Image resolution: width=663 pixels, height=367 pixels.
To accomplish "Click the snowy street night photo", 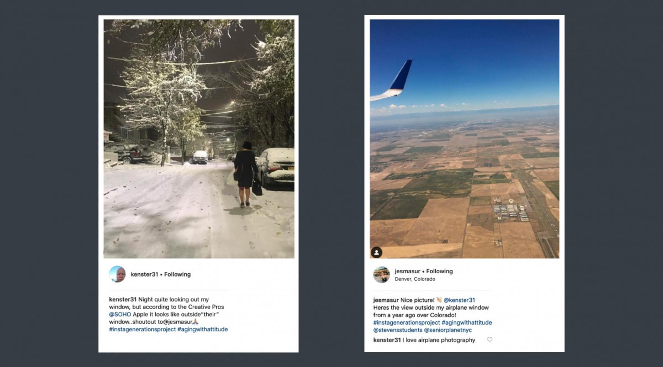I will tap(199, 139).
